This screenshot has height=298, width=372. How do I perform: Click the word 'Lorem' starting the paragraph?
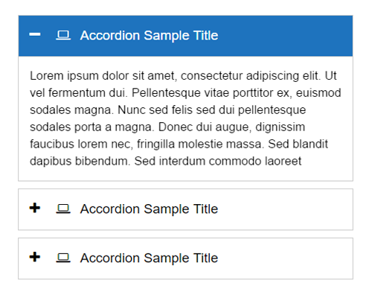pyautogui.click(x=47, y=76)
